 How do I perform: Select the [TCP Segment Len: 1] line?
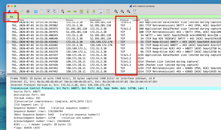[x=28, y=105]
